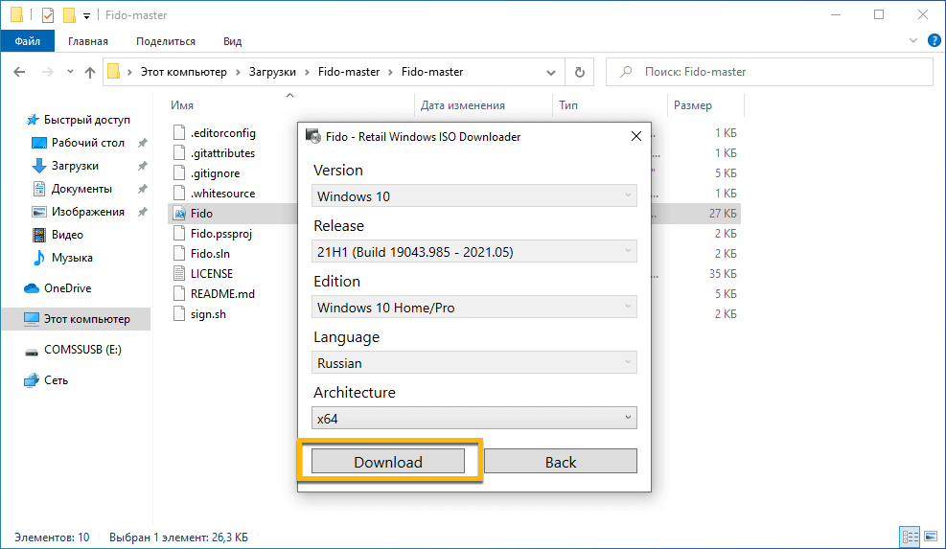Screen dimensions: 946x549
Task: Select the Fido script file
Action: coord(201,213)
